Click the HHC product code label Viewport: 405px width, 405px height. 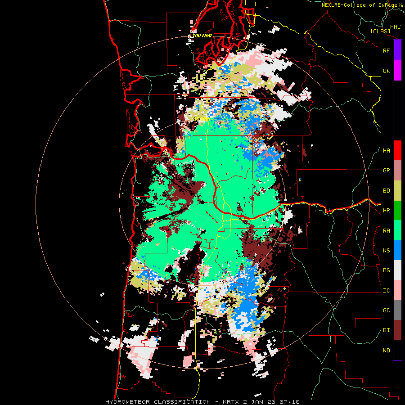[395, 27]
